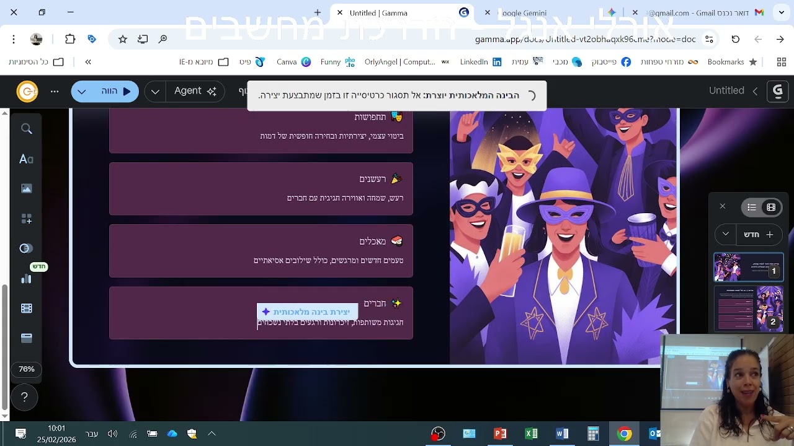This screenshot has width=794, height=446.
Task: Switch to the Untitled | Gamma tab
Action: (402, 12)
